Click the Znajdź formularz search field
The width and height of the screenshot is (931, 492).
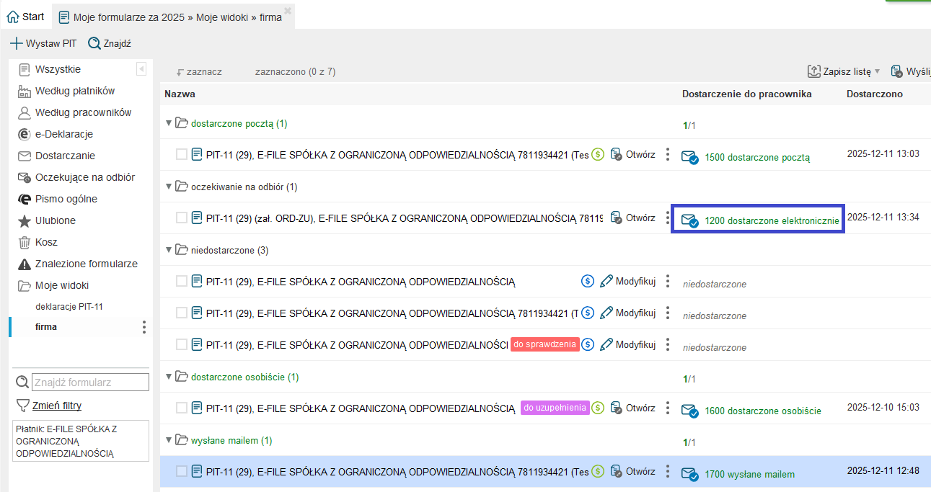pyautogui.click(x=90, y=382)
